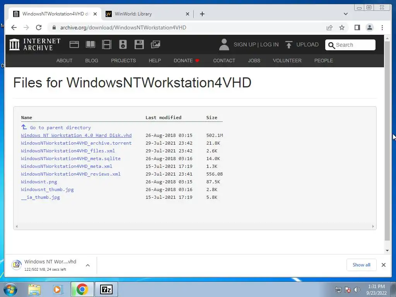Open WindowsNTWorkstation4VHD_archive.torrent link
Screen dimensions: 396x297
(76, 143)
